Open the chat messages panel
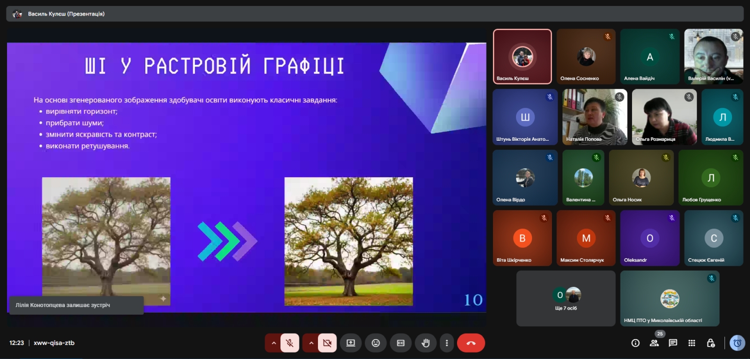Screen dimensions: 750x359 pyautogui.click(x=673, y=343)
